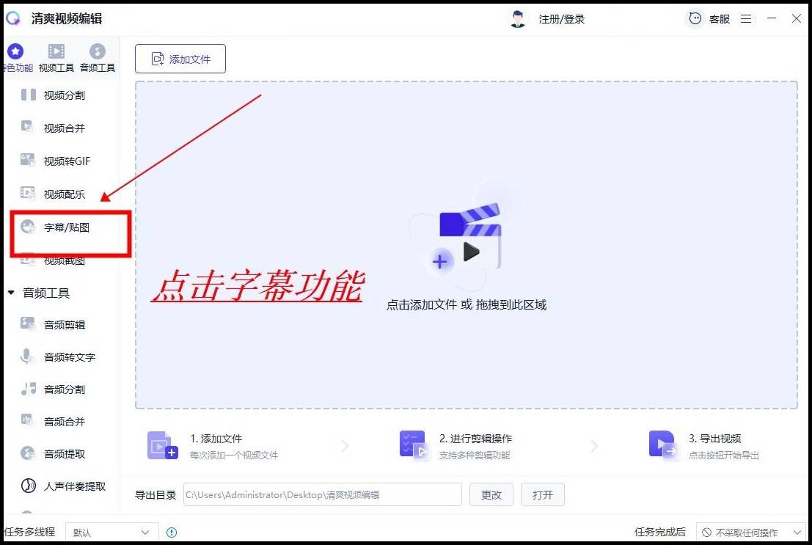Click the 更改 export directory button
Viewport: 812px width, 545px height.
pos(491,494)
